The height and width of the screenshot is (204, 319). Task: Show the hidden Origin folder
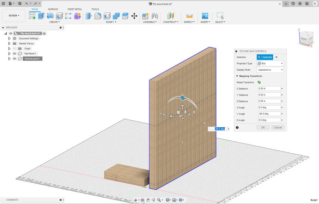tap(14, 49)
